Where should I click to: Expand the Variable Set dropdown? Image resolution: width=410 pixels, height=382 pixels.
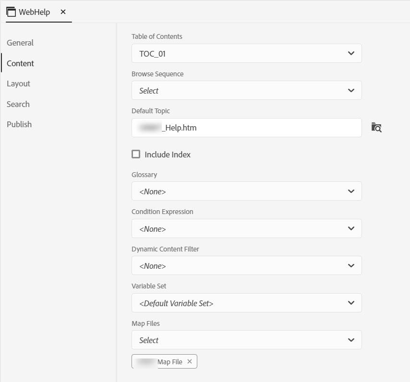coord(246,303)
